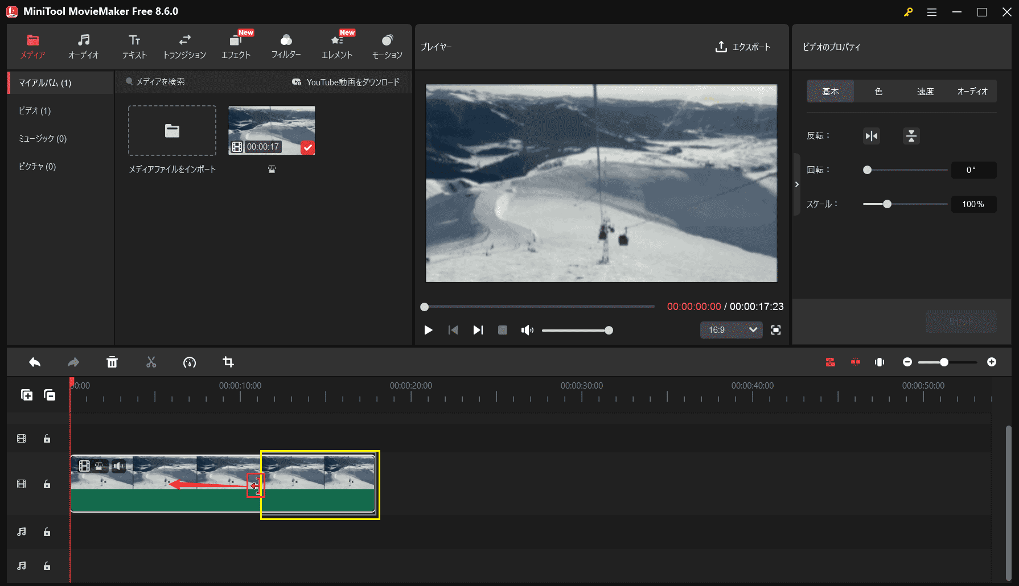Enter full-screen preview mode
This screenshot has width=1019, height=586.
775,330
